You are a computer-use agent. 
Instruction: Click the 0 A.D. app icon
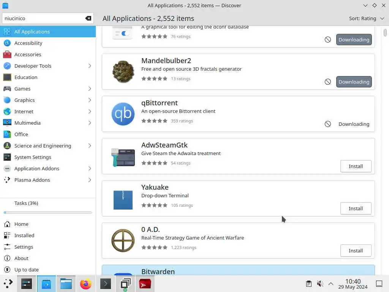pyautogui.click(x=123, y=241)
